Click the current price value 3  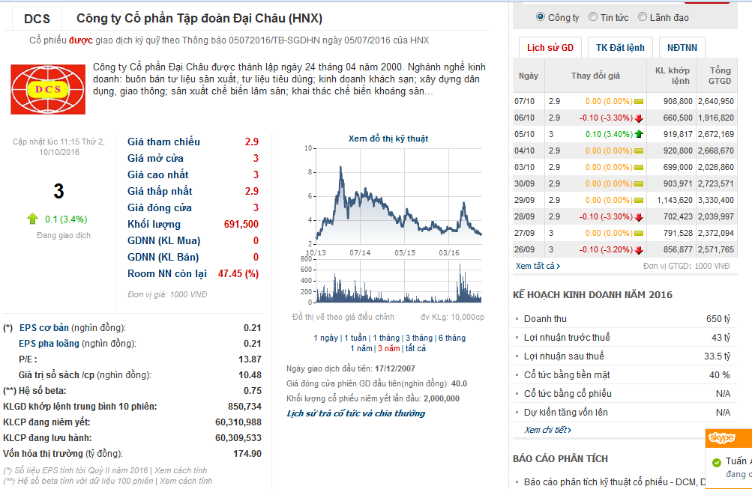click(x=58, y=192)
